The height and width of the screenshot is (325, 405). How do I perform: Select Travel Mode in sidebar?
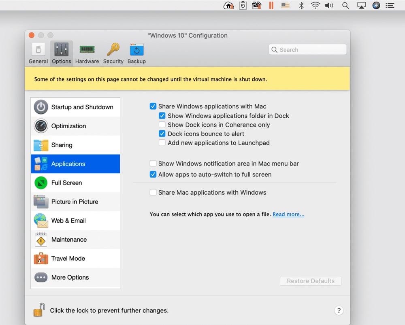[75, 259]
